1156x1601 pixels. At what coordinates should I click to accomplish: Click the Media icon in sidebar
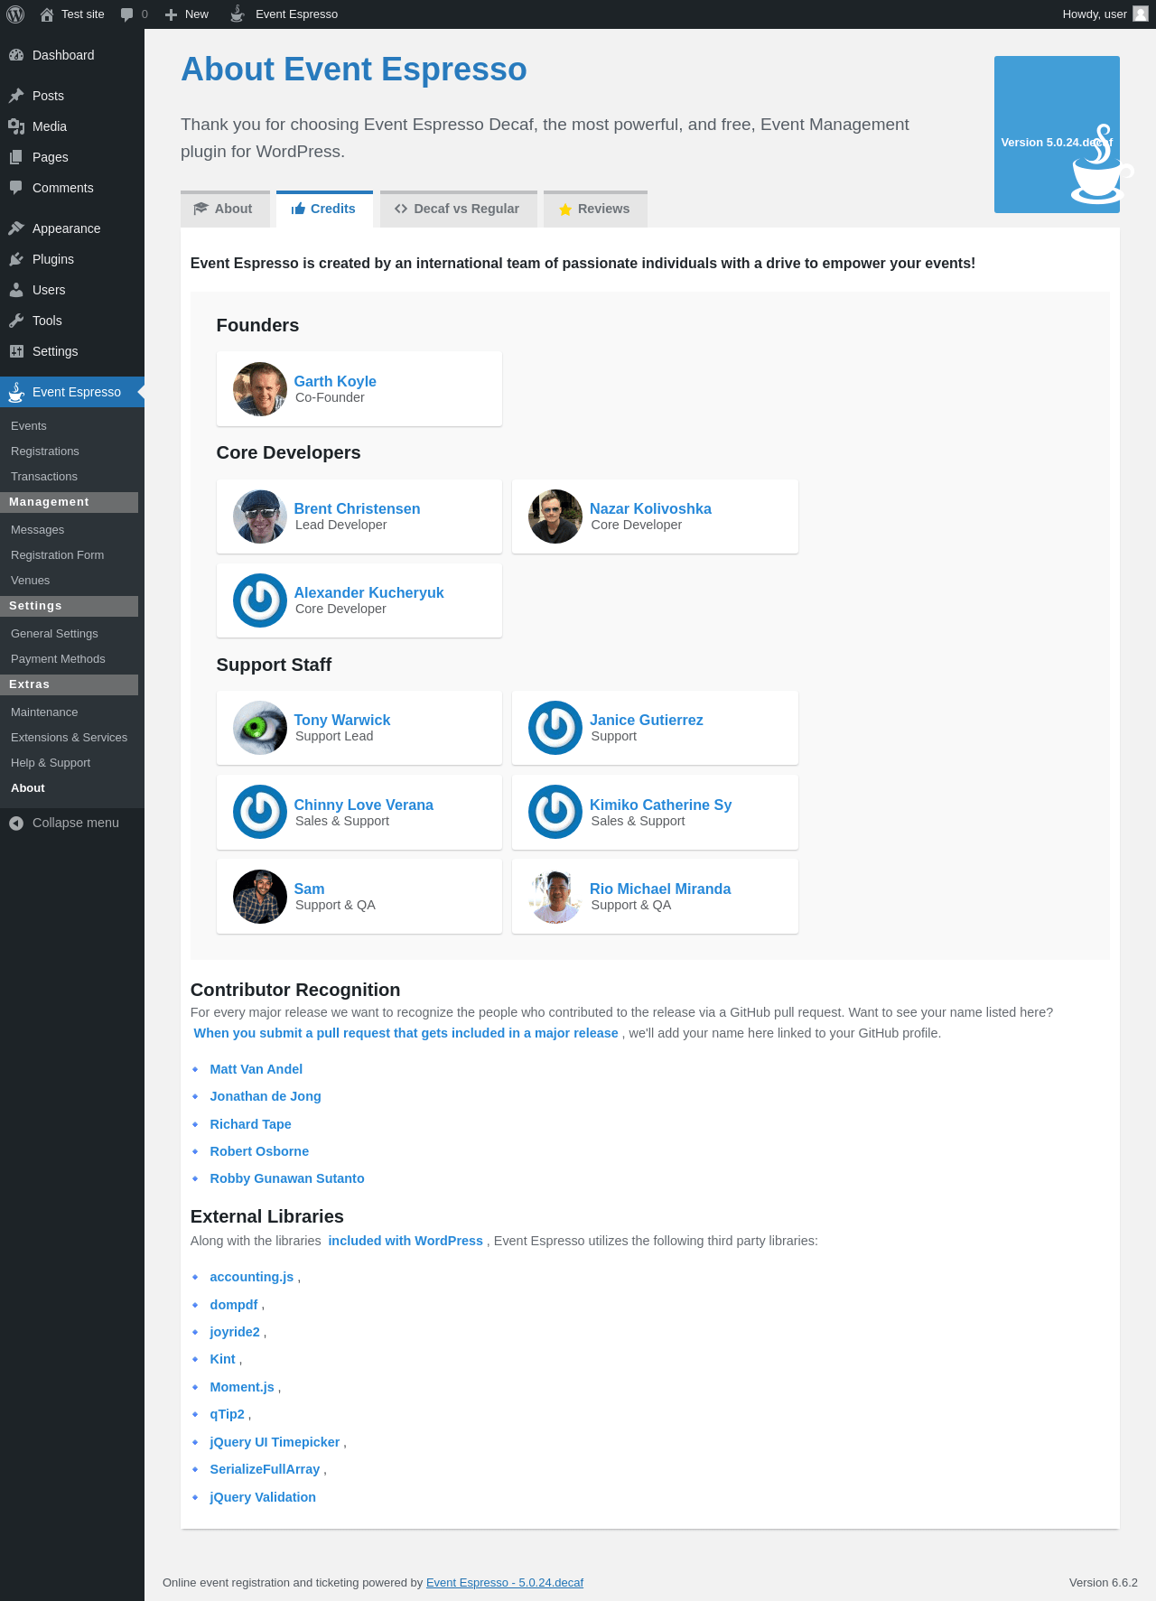pos(16,126)
